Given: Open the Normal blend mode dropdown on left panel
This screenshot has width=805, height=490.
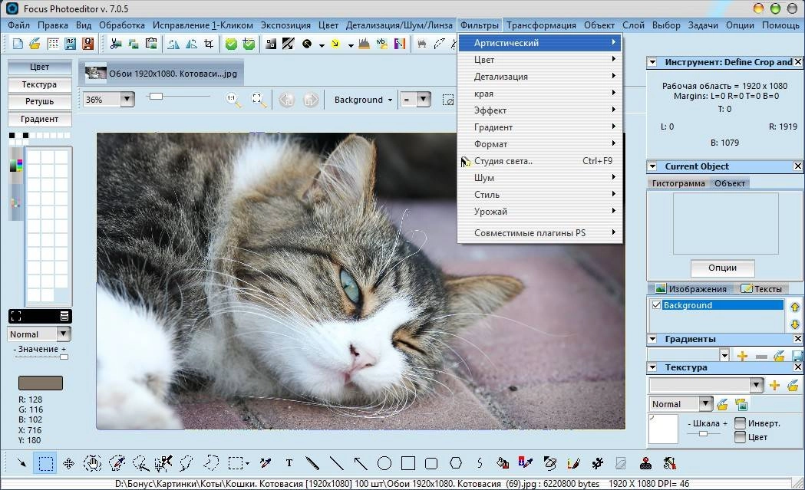Looking at the screenshot, I should [x=63, y=334].
